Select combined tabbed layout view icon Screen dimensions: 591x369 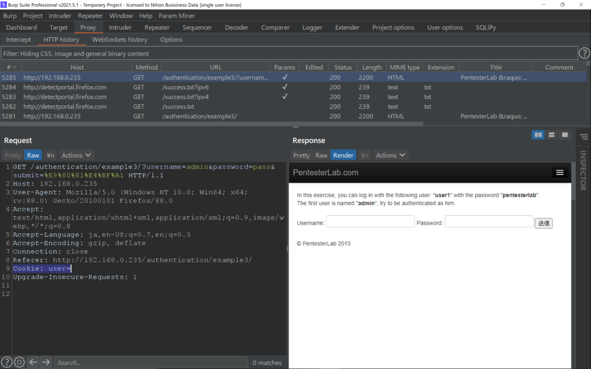[565, 135]
